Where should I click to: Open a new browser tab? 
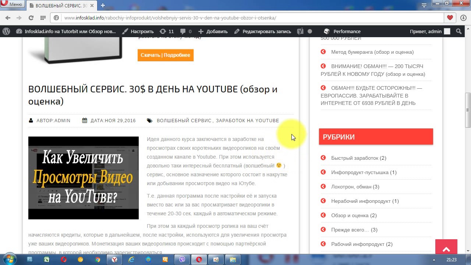(x=103, y=6)
